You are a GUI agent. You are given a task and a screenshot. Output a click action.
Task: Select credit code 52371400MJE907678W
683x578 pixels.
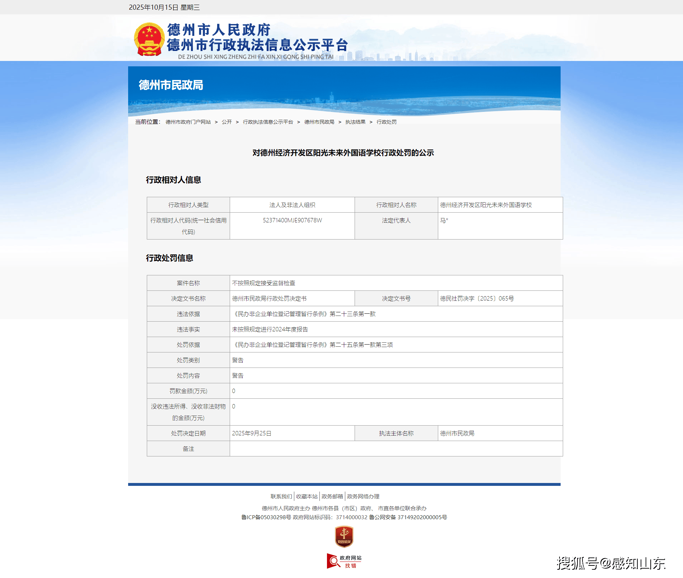coord(292,220)
